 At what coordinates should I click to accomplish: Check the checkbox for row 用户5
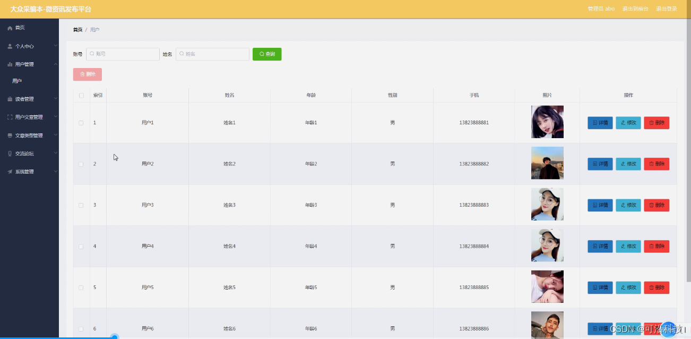[81, 287]
